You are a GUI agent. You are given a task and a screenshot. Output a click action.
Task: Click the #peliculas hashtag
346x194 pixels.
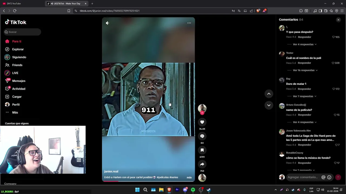pos(162,177)
